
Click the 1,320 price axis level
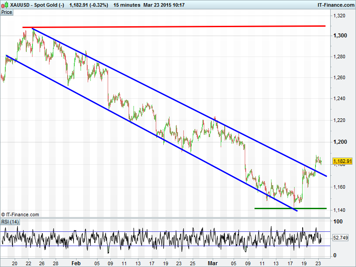tap(339, 16)
